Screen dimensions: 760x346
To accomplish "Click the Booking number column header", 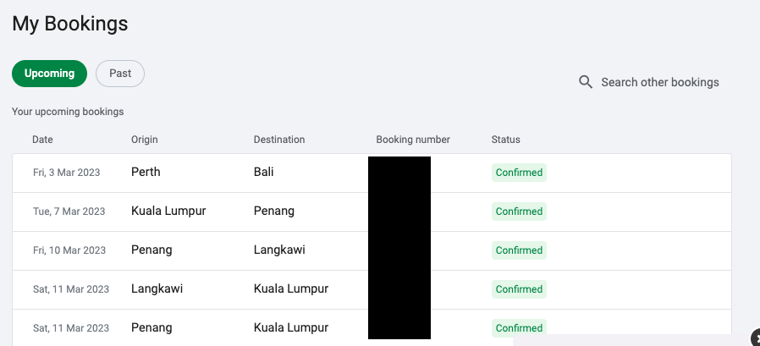I will [413, 140].
